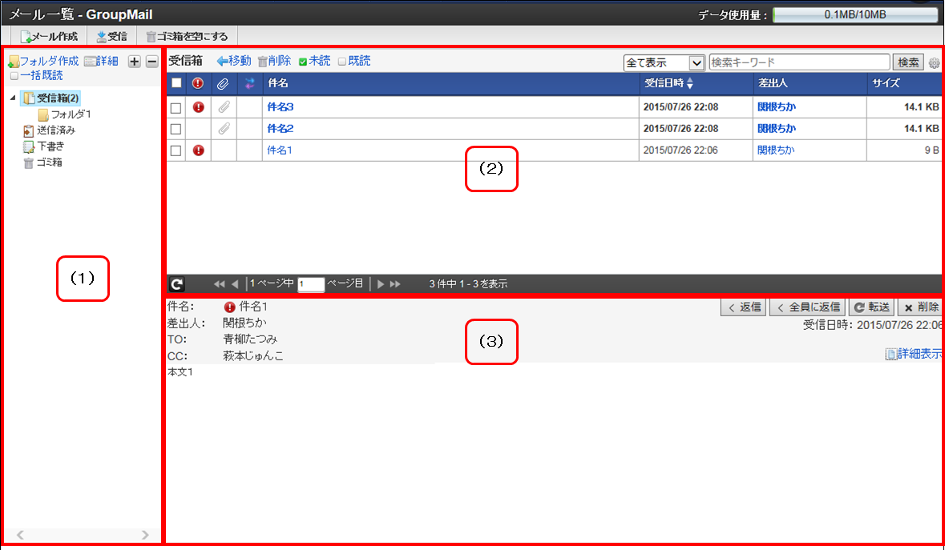The image size is (945, 550).
Task: Click the 転送 forward button
Action: tap(871, 307)
